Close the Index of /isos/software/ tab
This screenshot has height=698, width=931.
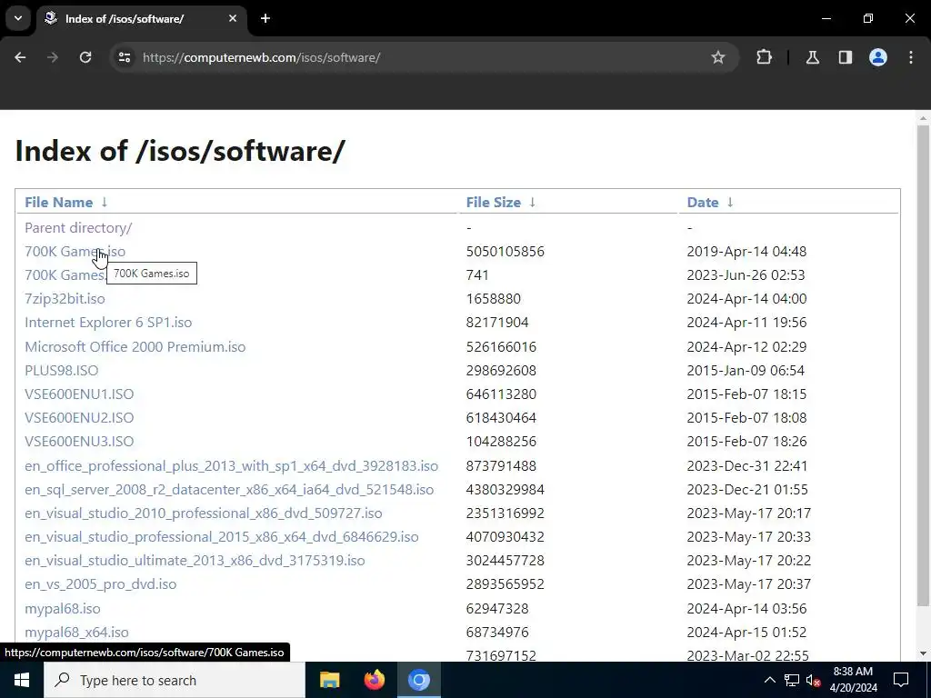click(x=233, y=18)
